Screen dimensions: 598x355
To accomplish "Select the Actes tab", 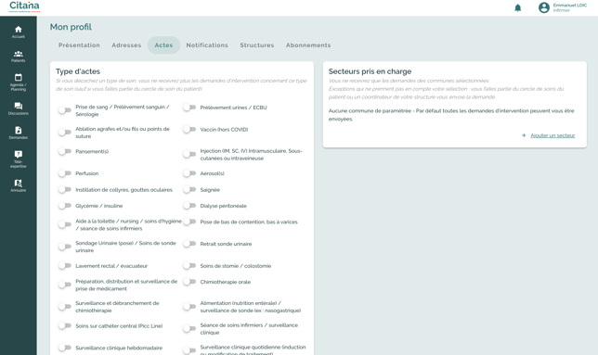I will [x=163, y=45].
